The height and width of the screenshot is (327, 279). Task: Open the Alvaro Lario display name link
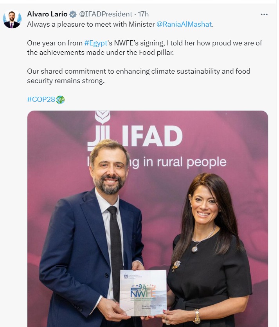coord(47,14)
